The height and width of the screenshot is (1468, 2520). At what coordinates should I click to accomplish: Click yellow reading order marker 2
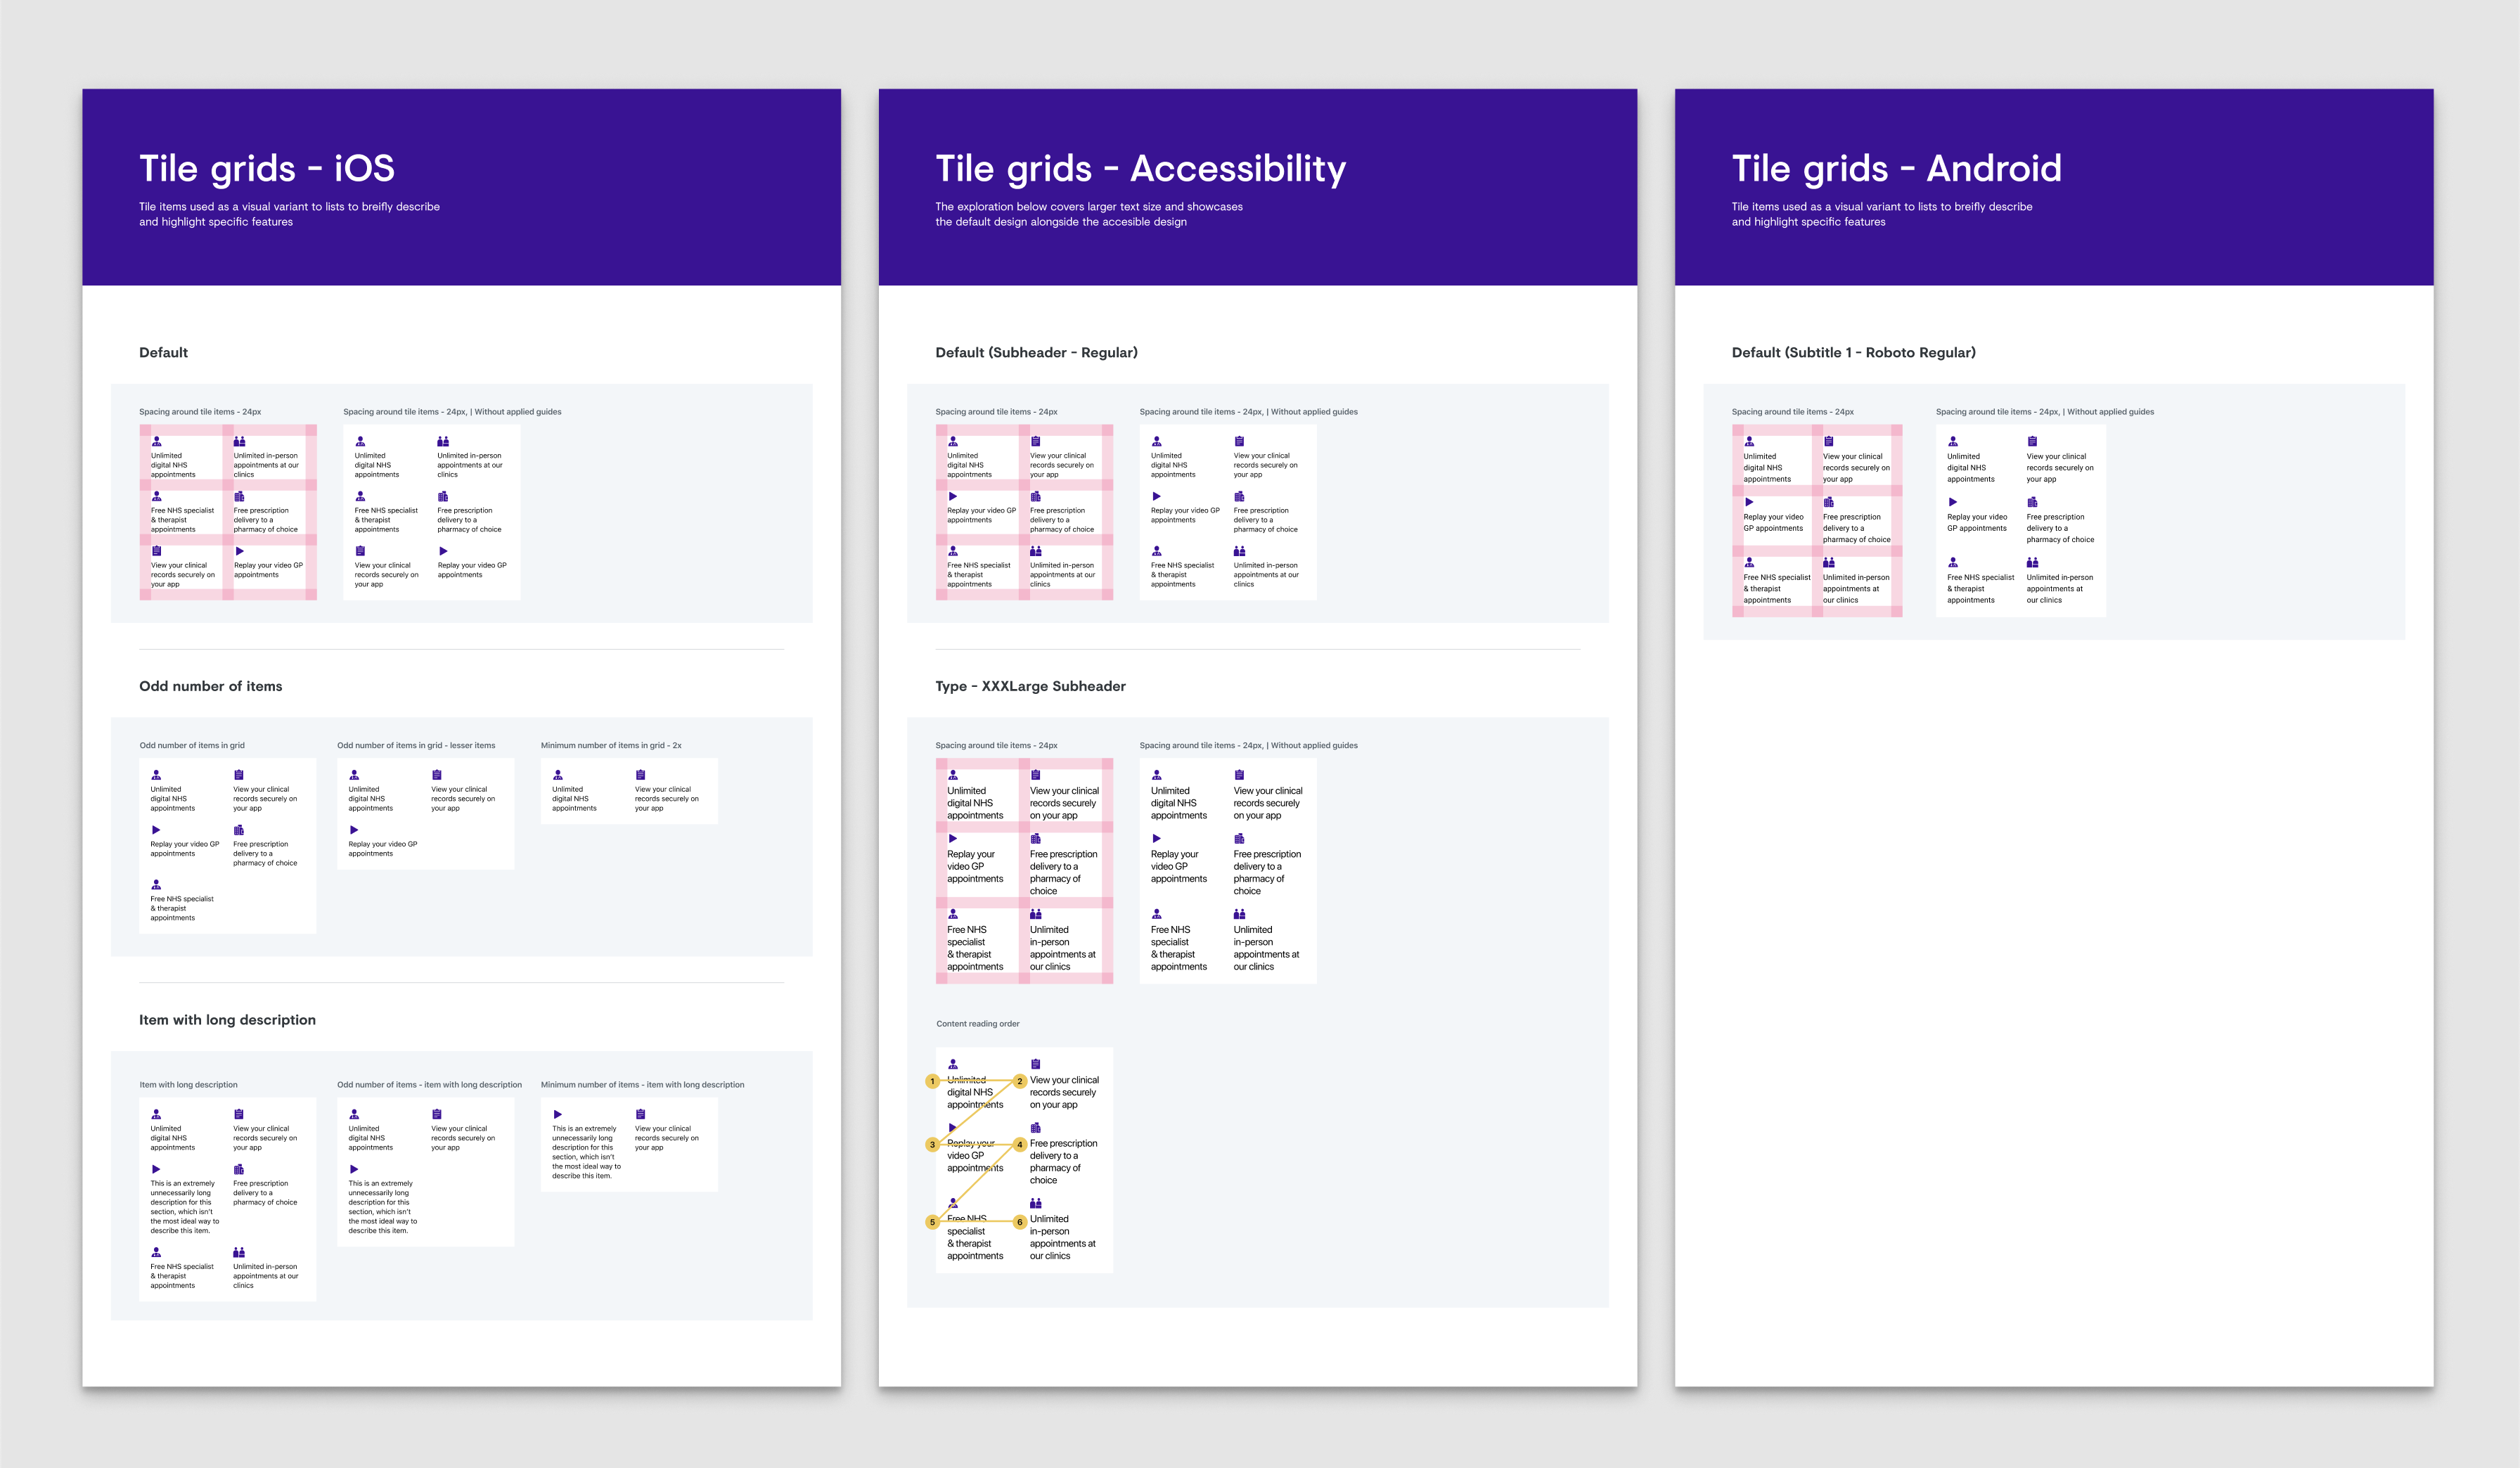pyautogui.click(x=1019, y=1081)
